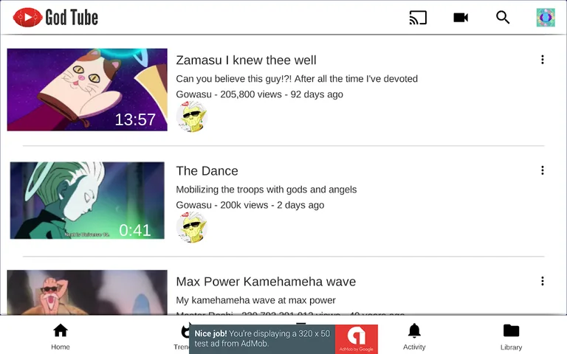This screenshot has height=354, width=567.
Task: Click the AdMob test ad banner
Action: (x=283, y=339)
